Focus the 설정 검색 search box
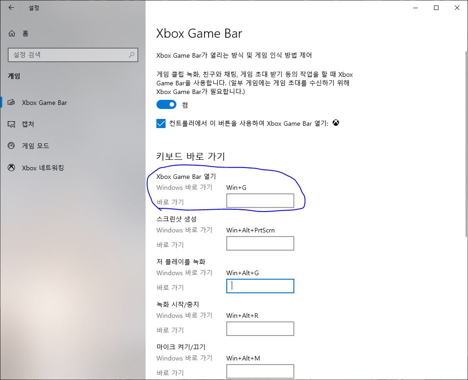This screenshot has height=380, width=468. click(x=73, y=55)
